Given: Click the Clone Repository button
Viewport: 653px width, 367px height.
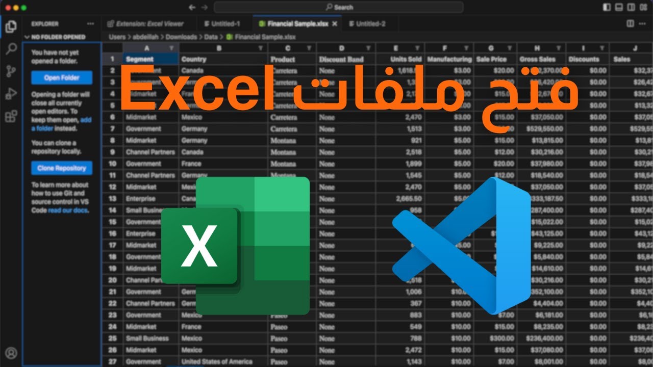Looking at the screenshot, I should pos(62,168).
